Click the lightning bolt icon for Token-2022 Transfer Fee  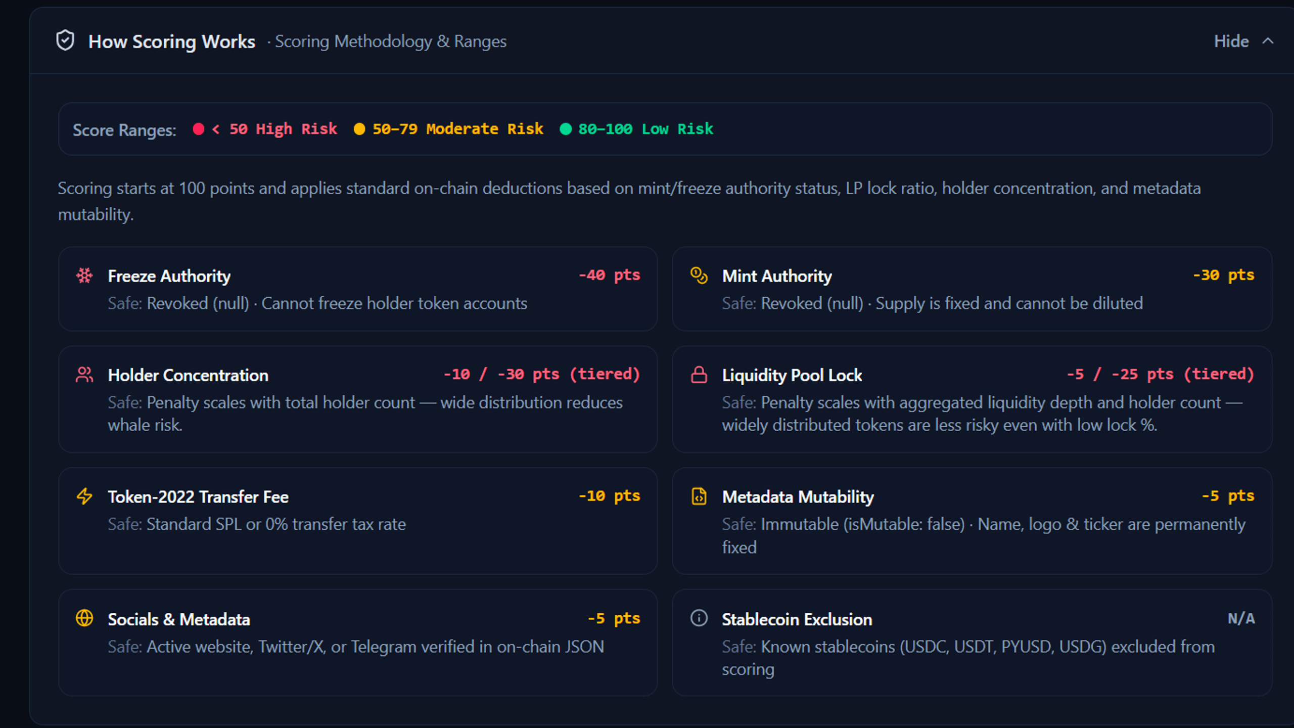tap(84, 496)
